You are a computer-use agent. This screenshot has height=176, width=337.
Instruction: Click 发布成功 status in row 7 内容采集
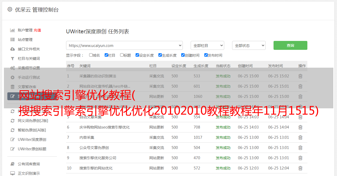point(223,137)
